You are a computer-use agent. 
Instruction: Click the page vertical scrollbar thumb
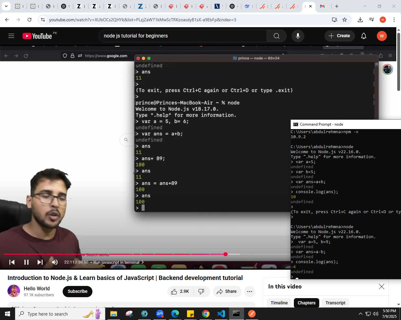[398, 62]
